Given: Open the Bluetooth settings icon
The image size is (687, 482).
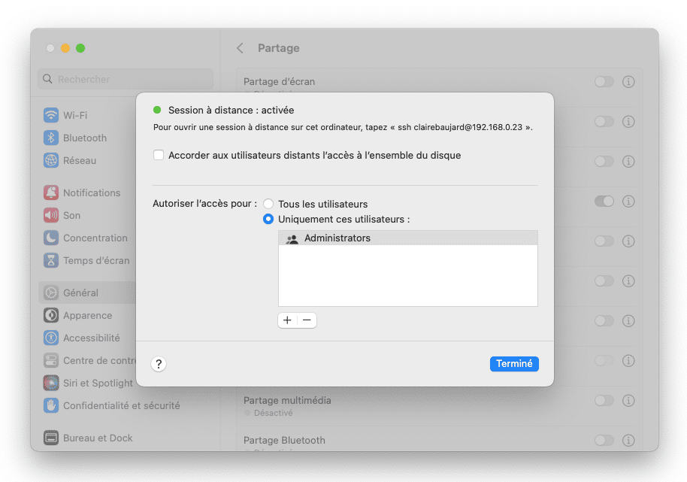Looking at the screenshot, I should coord(51,138).
